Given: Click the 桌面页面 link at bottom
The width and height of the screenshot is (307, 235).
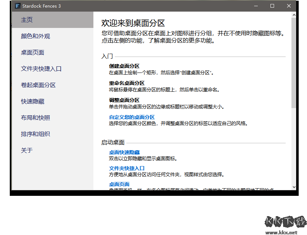Looking at the screenshot, I should pyautogui.click(x=119, y=184).
